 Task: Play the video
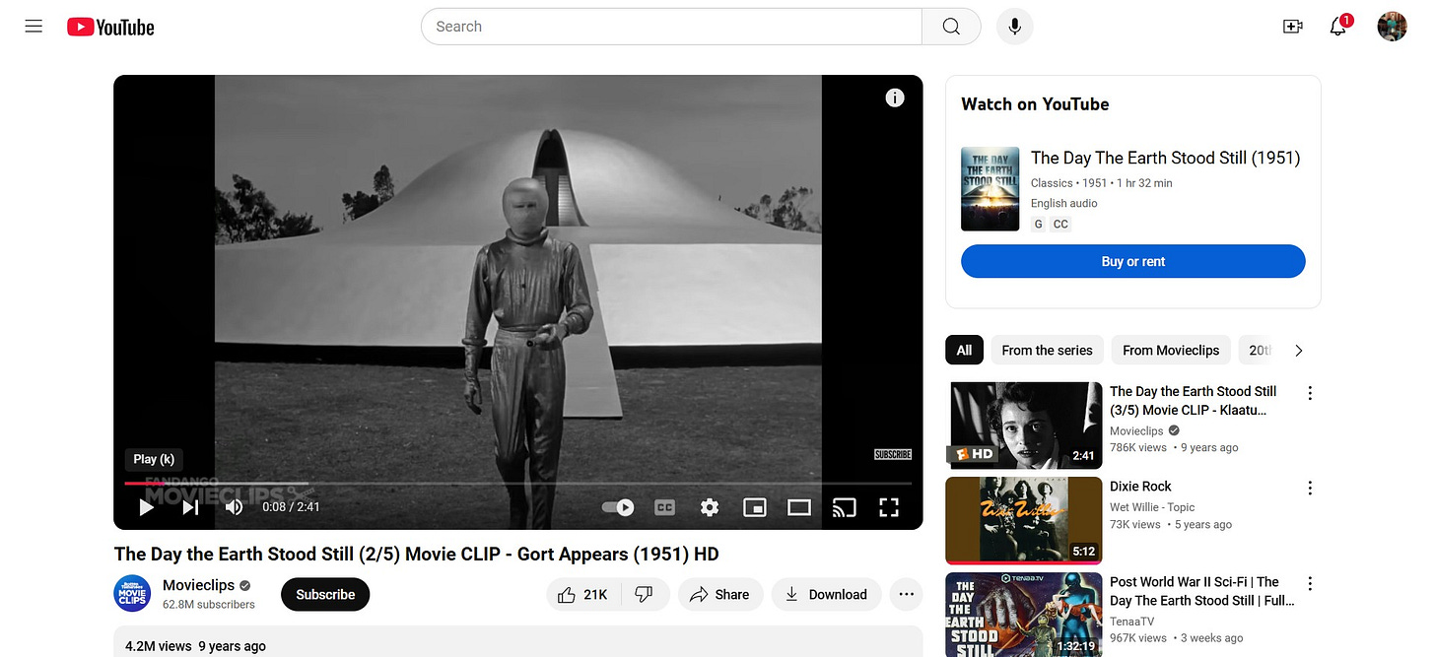(x=146, y=507)
